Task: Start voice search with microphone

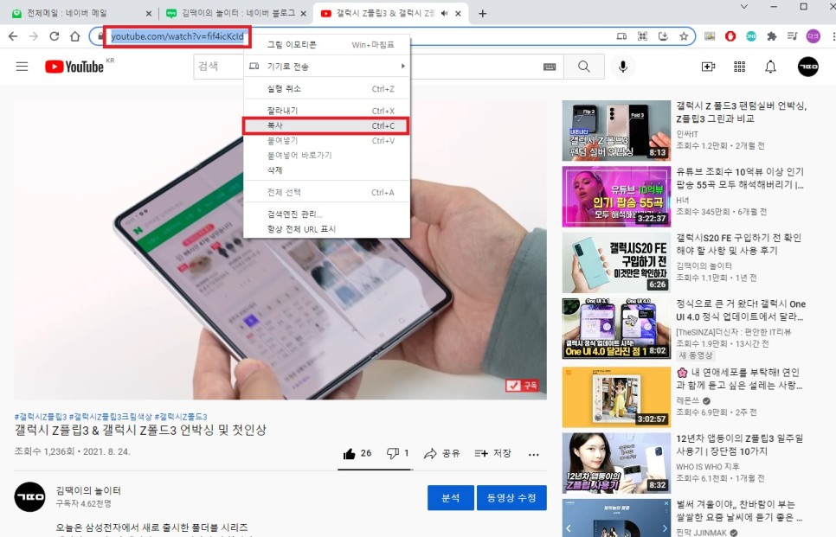Action: [x=623, y=67]
